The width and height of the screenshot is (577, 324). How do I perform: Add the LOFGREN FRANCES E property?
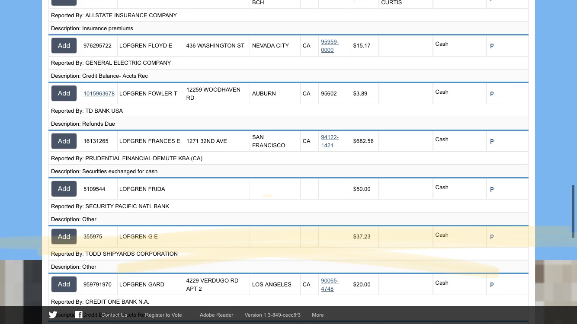tap(64, 141)
